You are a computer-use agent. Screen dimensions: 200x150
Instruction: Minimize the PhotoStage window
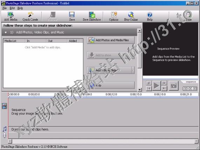[x=188, y=3]
